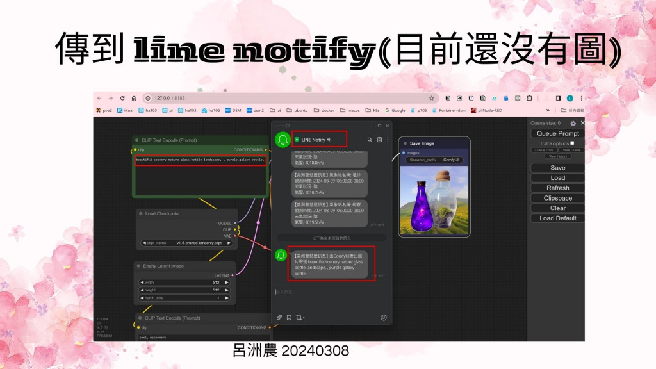Open the pve2 bookmark
The height and width of the screenshot is (369, 656).
[104, 110]
